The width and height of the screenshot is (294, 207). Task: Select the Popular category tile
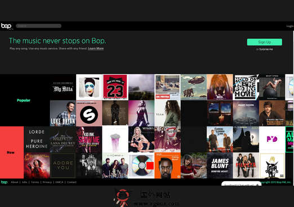(24, 100)
